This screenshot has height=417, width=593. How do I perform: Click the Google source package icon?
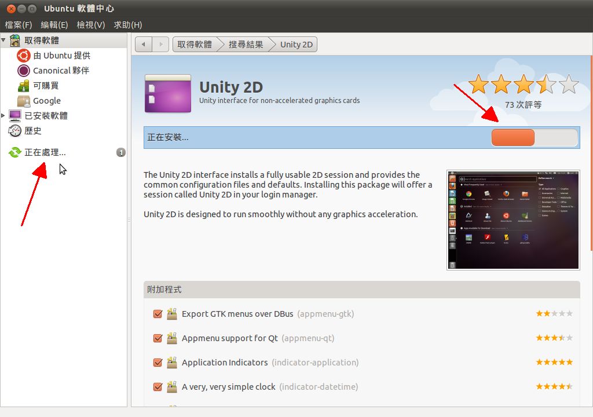[x=23, y=101]
